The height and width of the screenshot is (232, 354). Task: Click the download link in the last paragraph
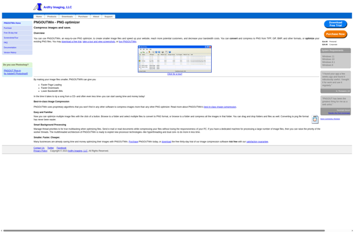(x=166, y=142)
